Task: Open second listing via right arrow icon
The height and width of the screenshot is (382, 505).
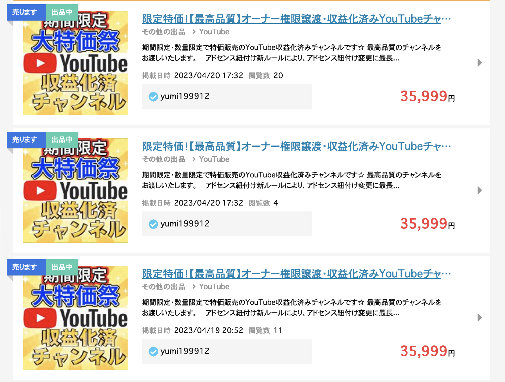Action: pyautogui.click(x=480, y=190)
